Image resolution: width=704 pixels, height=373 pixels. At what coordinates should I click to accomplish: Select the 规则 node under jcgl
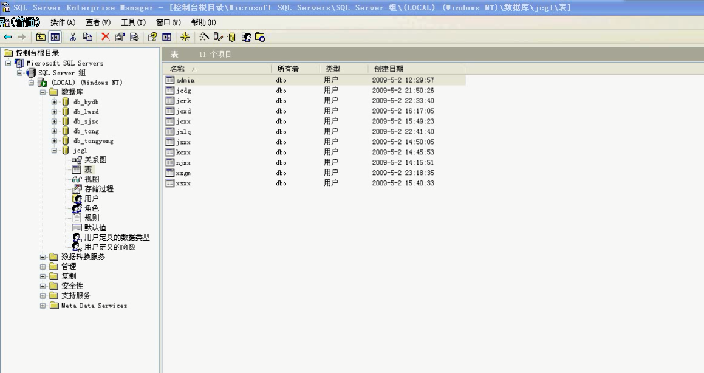click(x=92, y=218)
